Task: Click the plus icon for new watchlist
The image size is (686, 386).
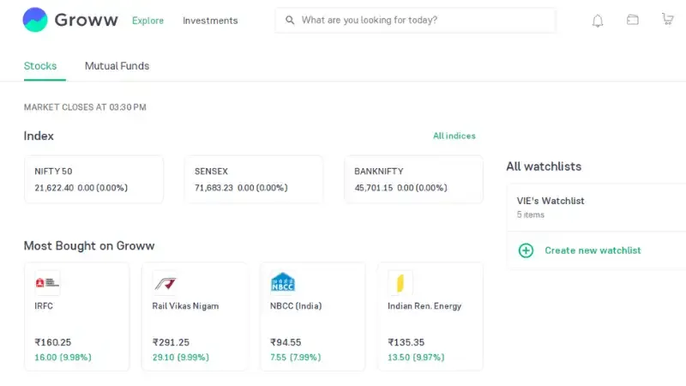Action: [526, 250]
